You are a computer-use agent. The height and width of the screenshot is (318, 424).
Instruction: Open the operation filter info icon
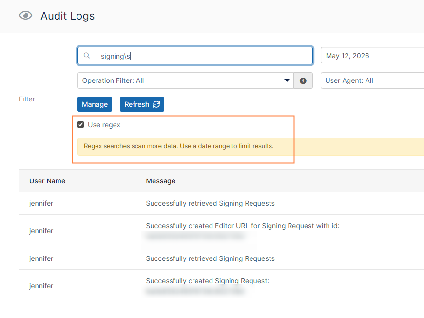point(303,80)
